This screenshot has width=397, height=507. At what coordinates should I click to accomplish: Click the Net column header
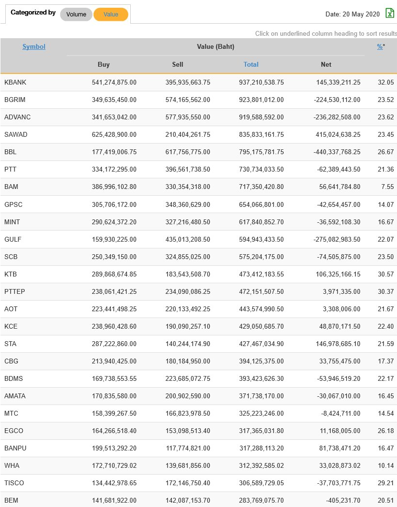tap(326, 64)
